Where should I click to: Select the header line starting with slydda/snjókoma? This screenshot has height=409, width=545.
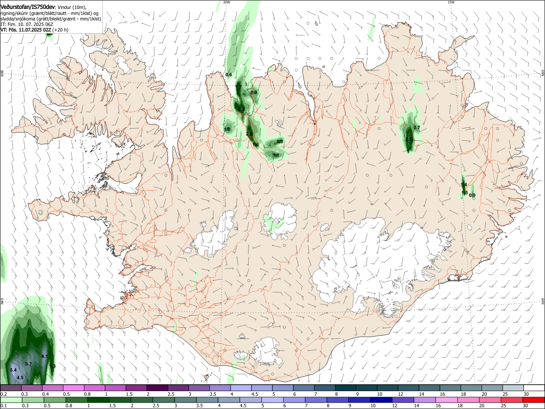(51, 19)
